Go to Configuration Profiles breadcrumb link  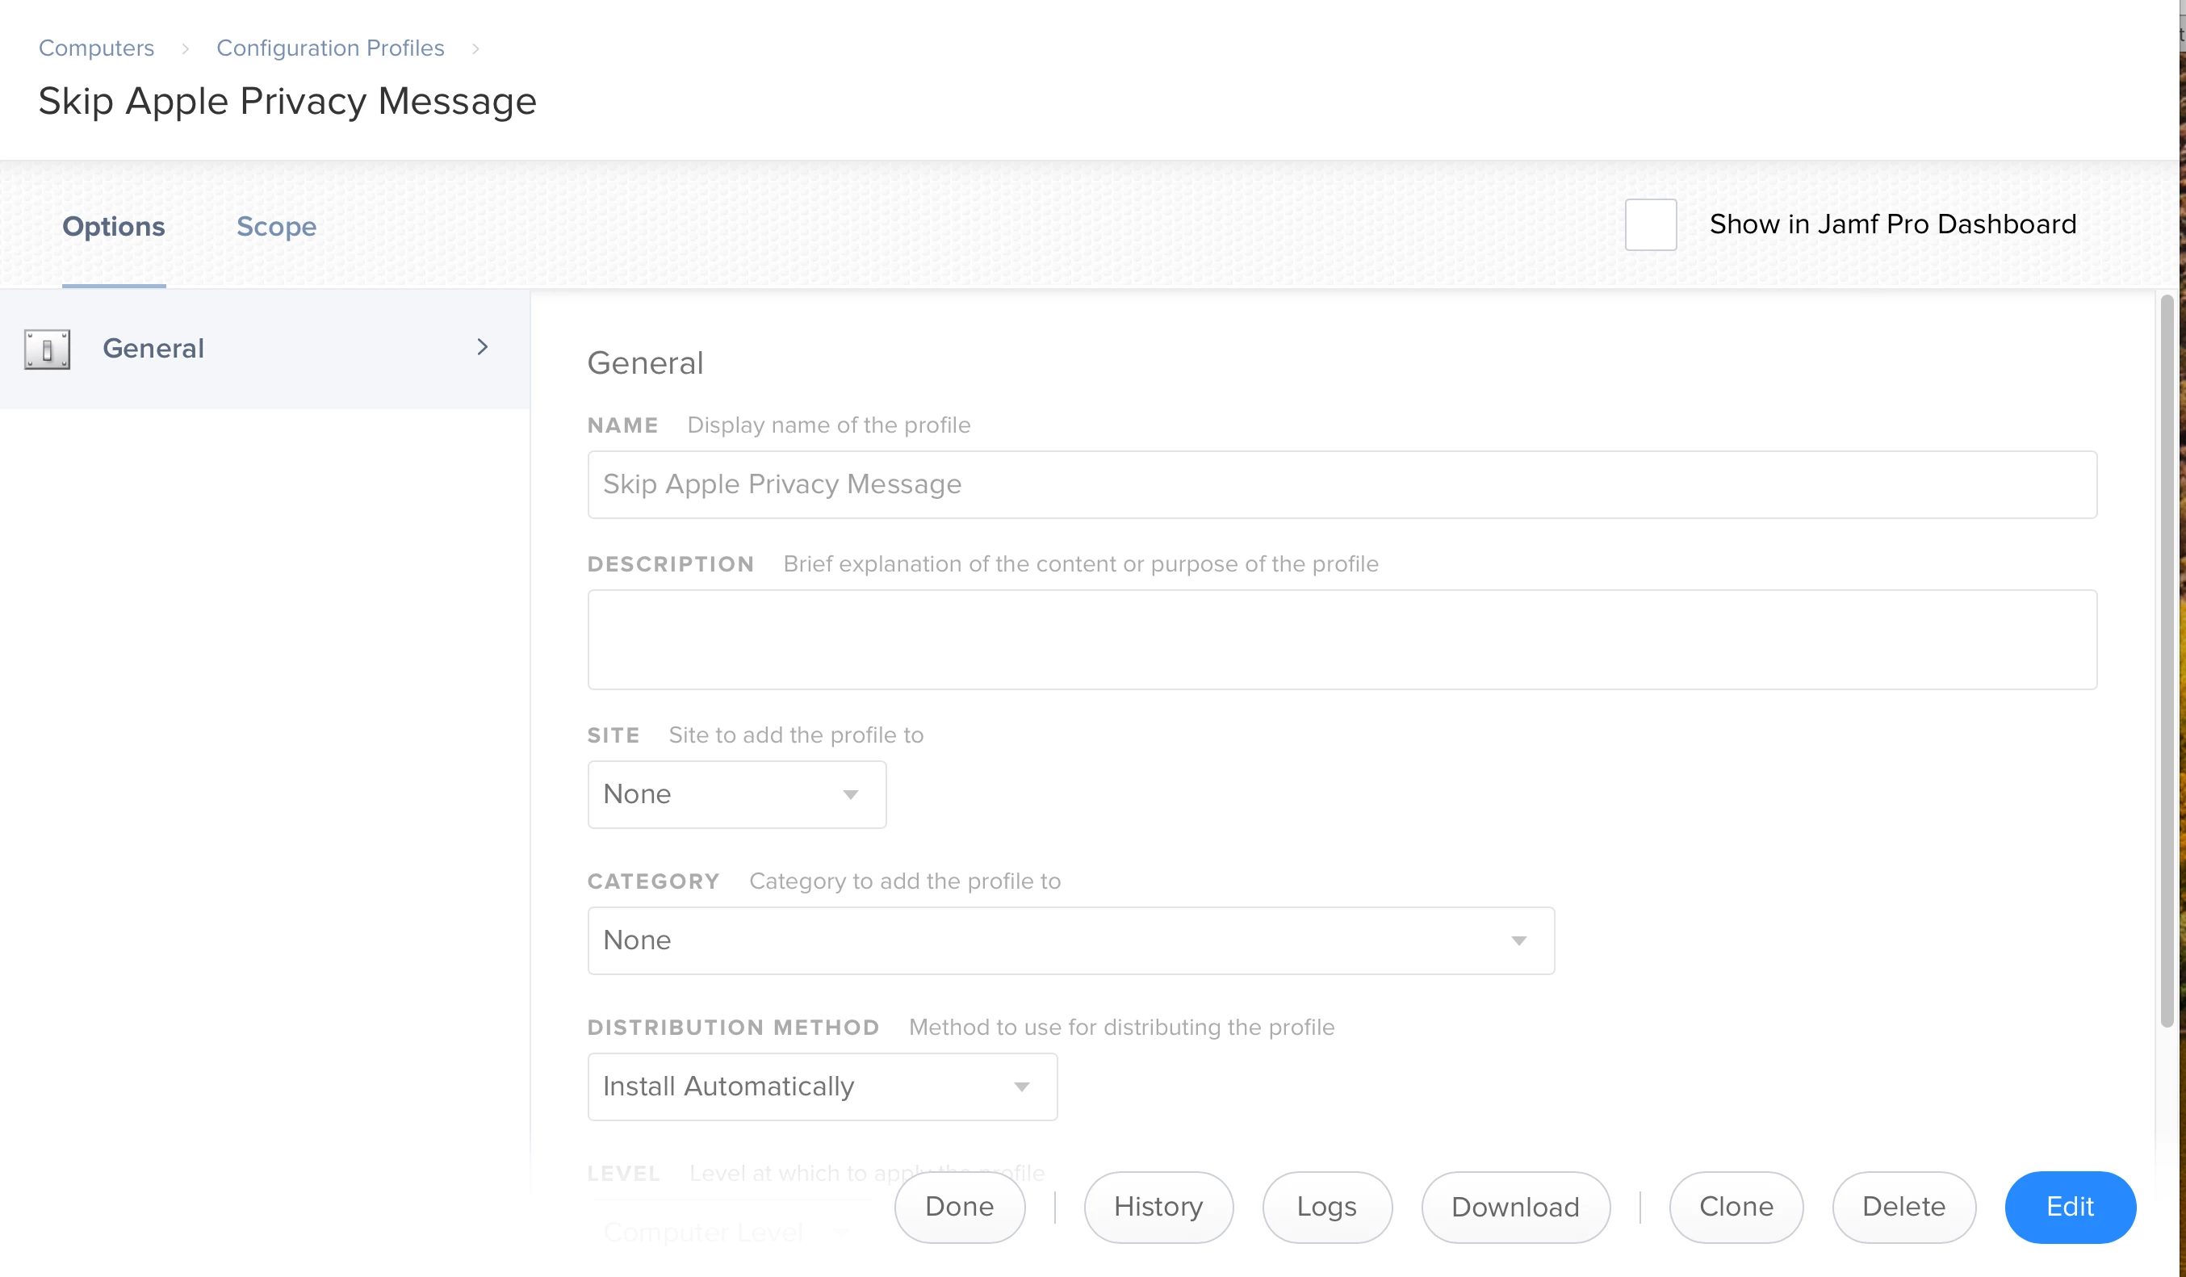click(329, 48)
